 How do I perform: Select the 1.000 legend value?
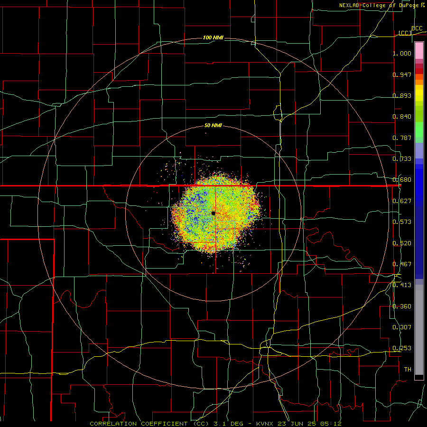pos(402,53)
